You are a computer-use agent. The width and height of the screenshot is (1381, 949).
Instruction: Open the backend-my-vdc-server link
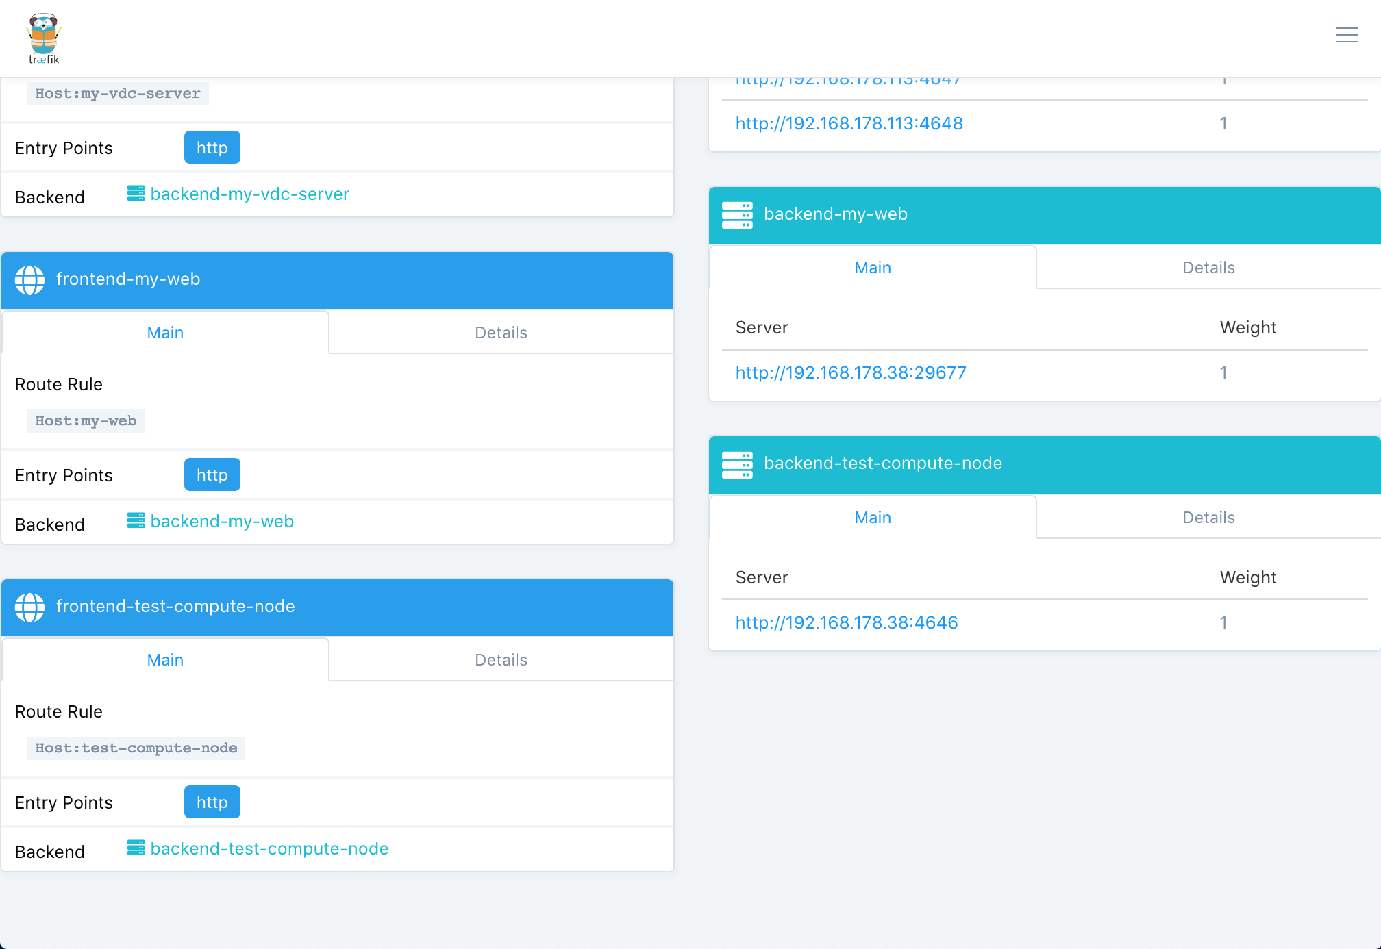click(249, 194)
